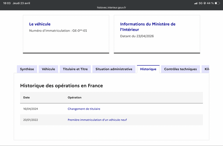Tap the cellular signal strength icon
The width and height of the screenshot is (223, 146).
click(x=196, y=3)
